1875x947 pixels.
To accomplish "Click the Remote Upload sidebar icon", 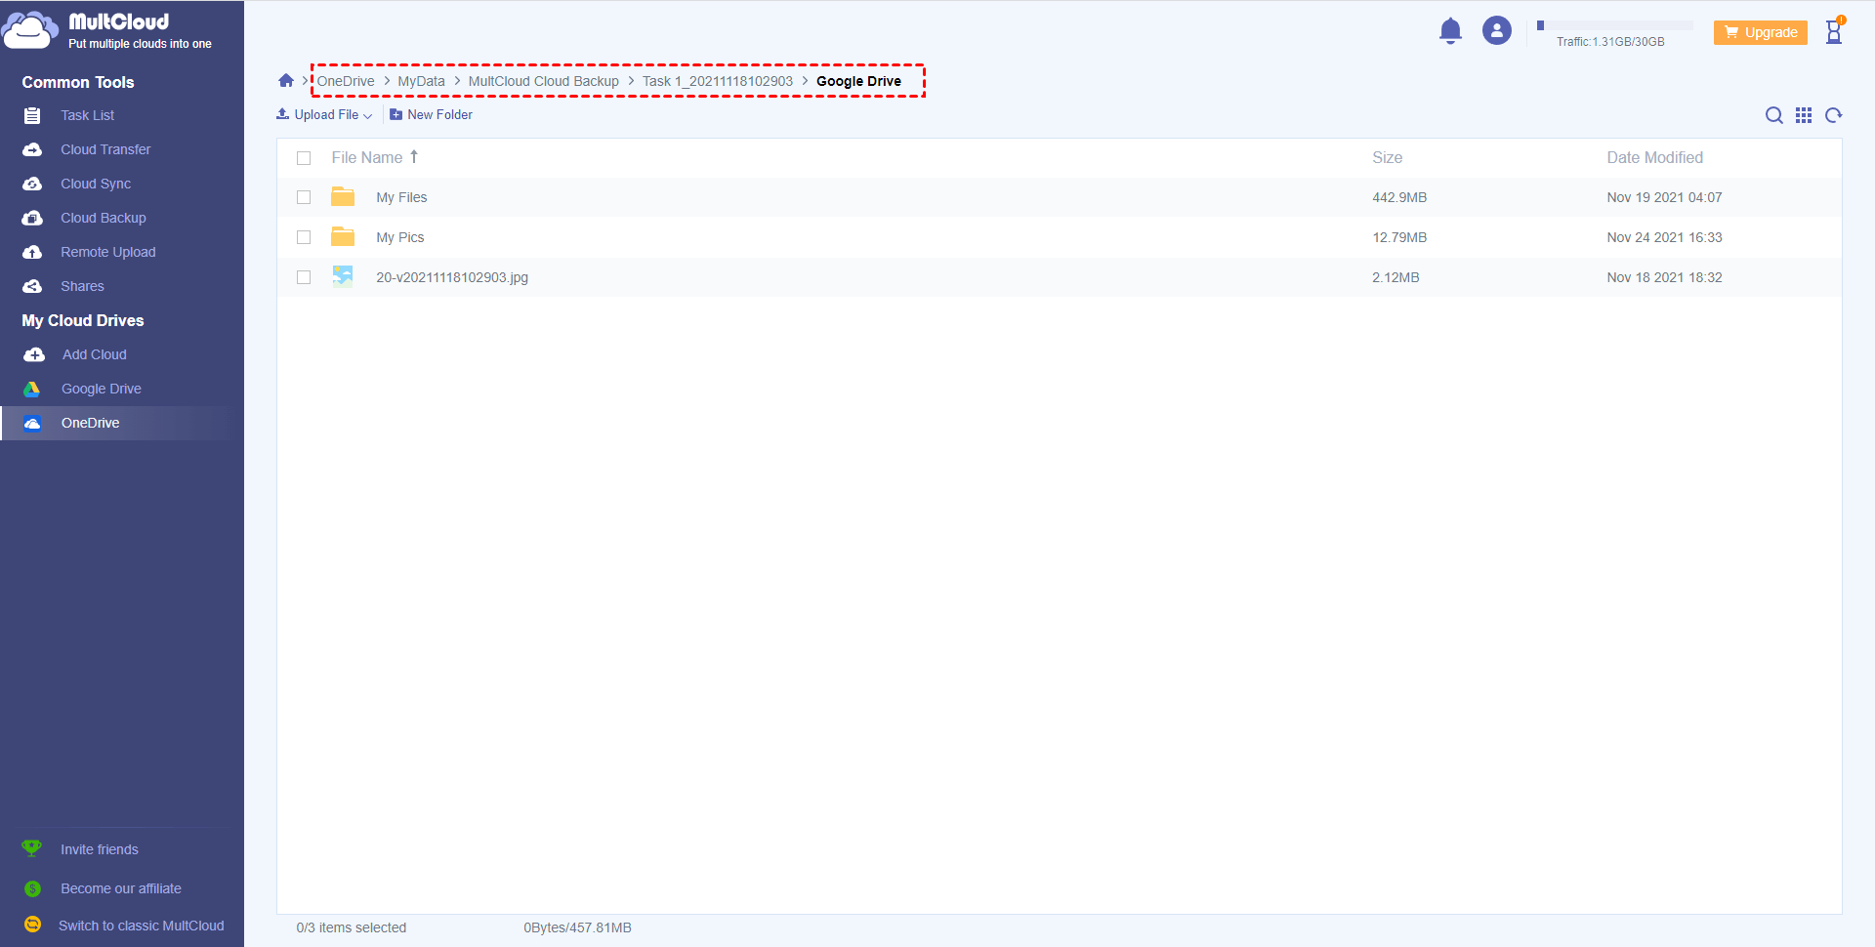I will [x=32, y=252].
